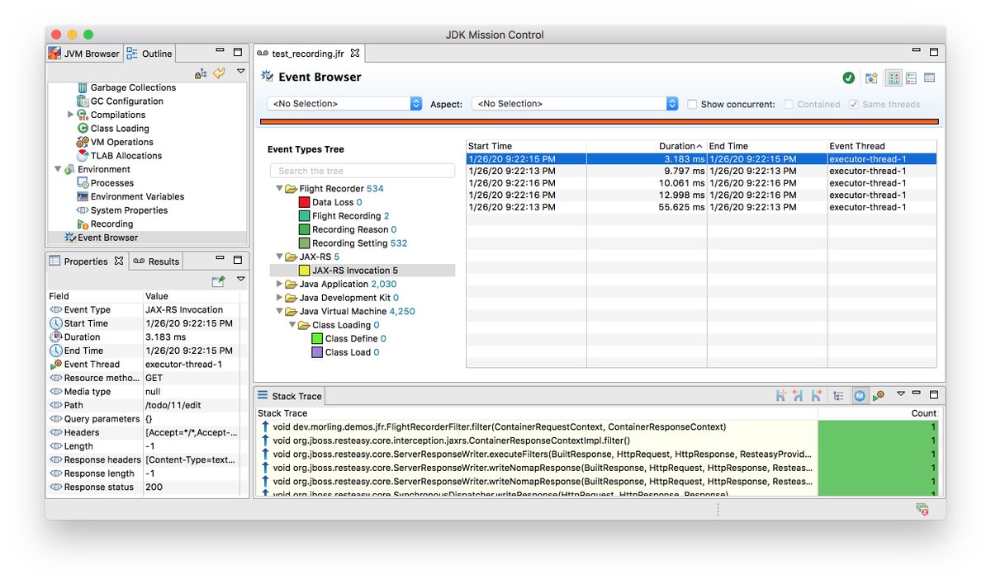
Task: Close the test_recording.jfr tab
Action: coord(355,53)
